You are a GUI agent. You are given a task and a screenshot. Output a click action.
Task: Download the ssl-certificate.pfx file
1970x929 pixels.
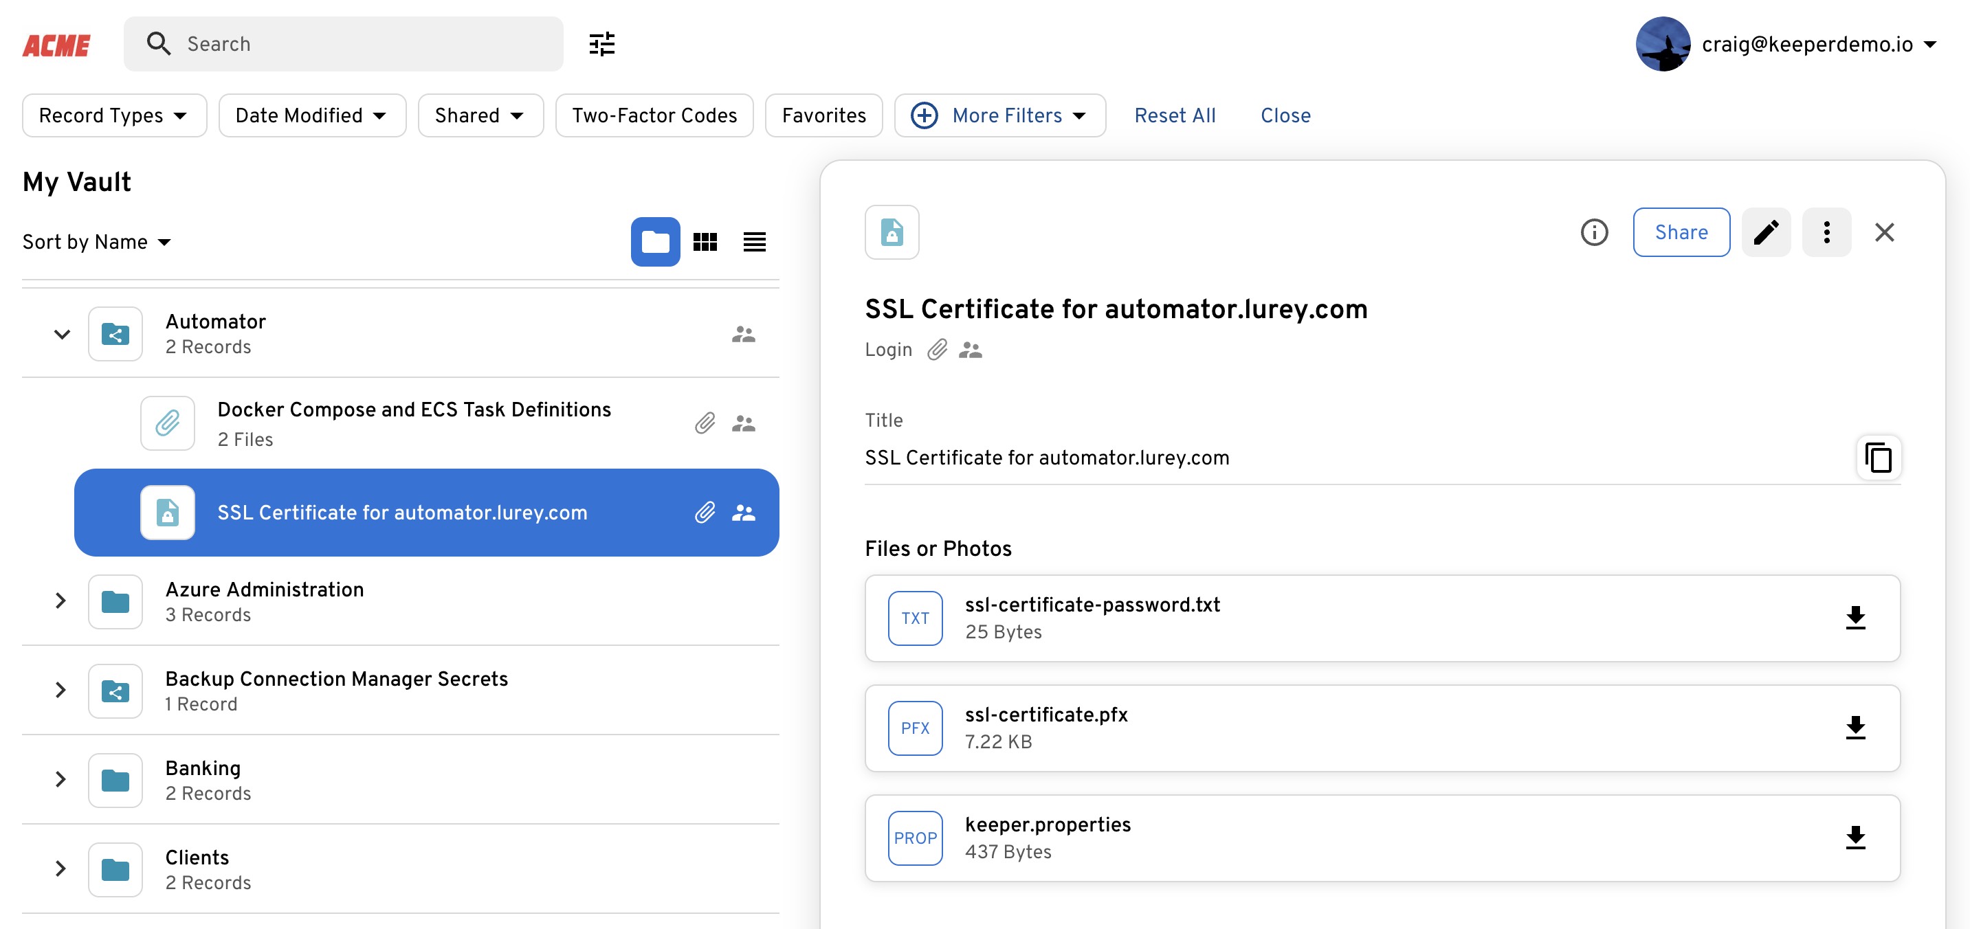coord(1855,728)
